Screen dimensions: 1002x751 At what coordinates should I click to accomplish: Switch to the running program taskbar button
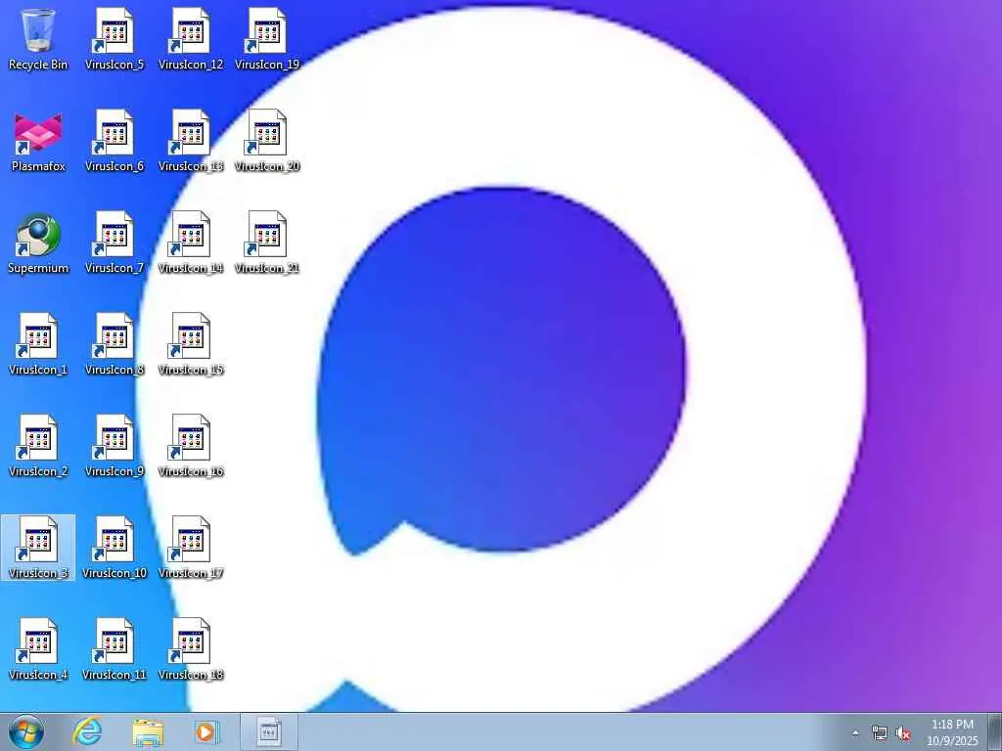(269, 731)
